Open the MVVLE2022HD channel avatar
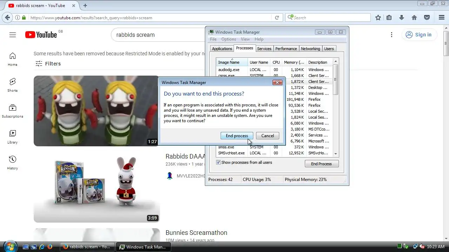Image resolution: width=449 pixels, height=252 pixels. pyautogui.click(x=170, y=176)
